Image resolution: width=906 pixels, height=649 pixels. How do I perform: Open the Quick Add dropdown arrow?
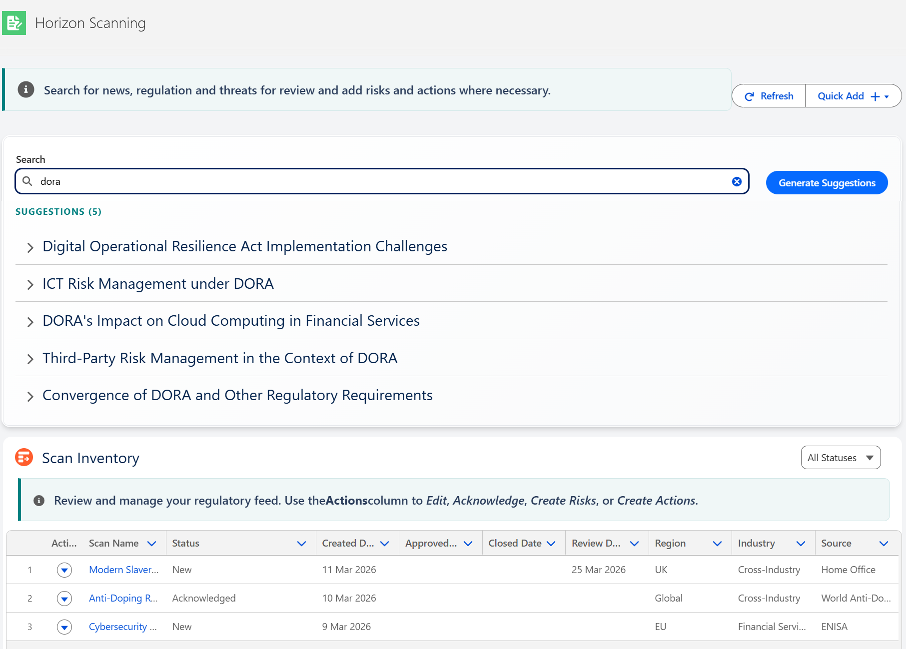pyautogui.click(x=887, y=96)
